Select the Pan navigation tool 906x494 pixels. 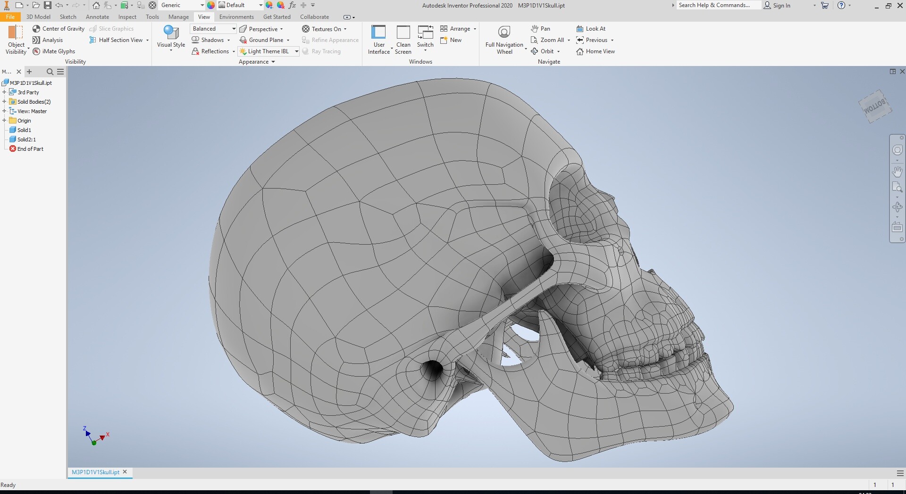point(540,29)
